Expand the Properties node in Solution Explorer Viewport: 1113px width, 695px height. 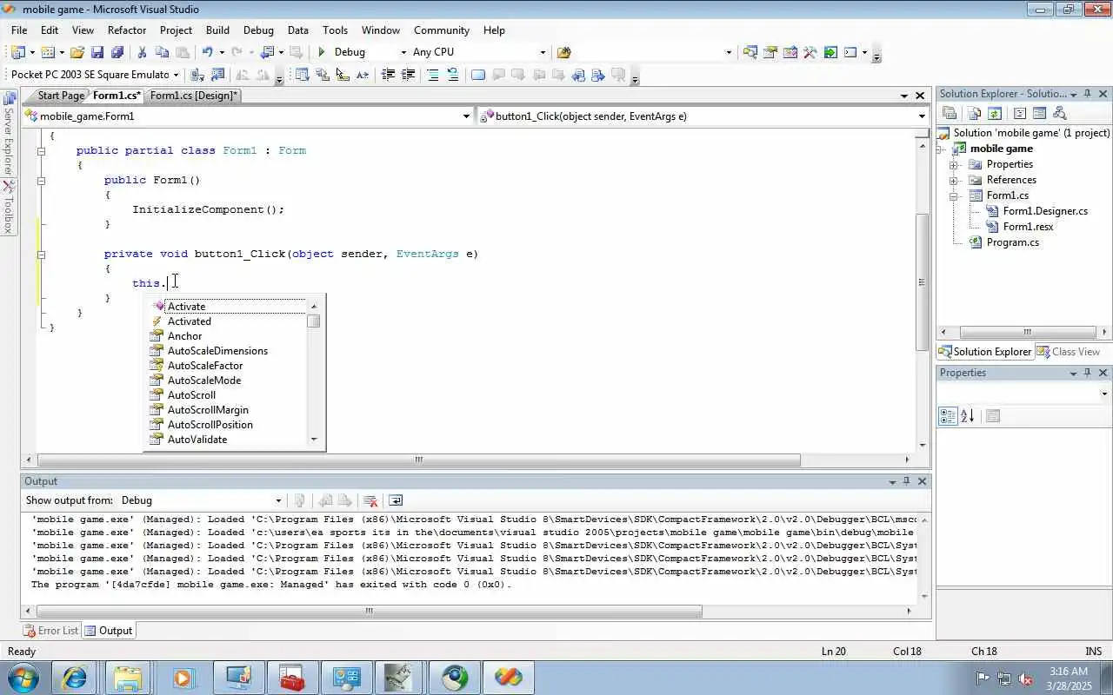954,164
